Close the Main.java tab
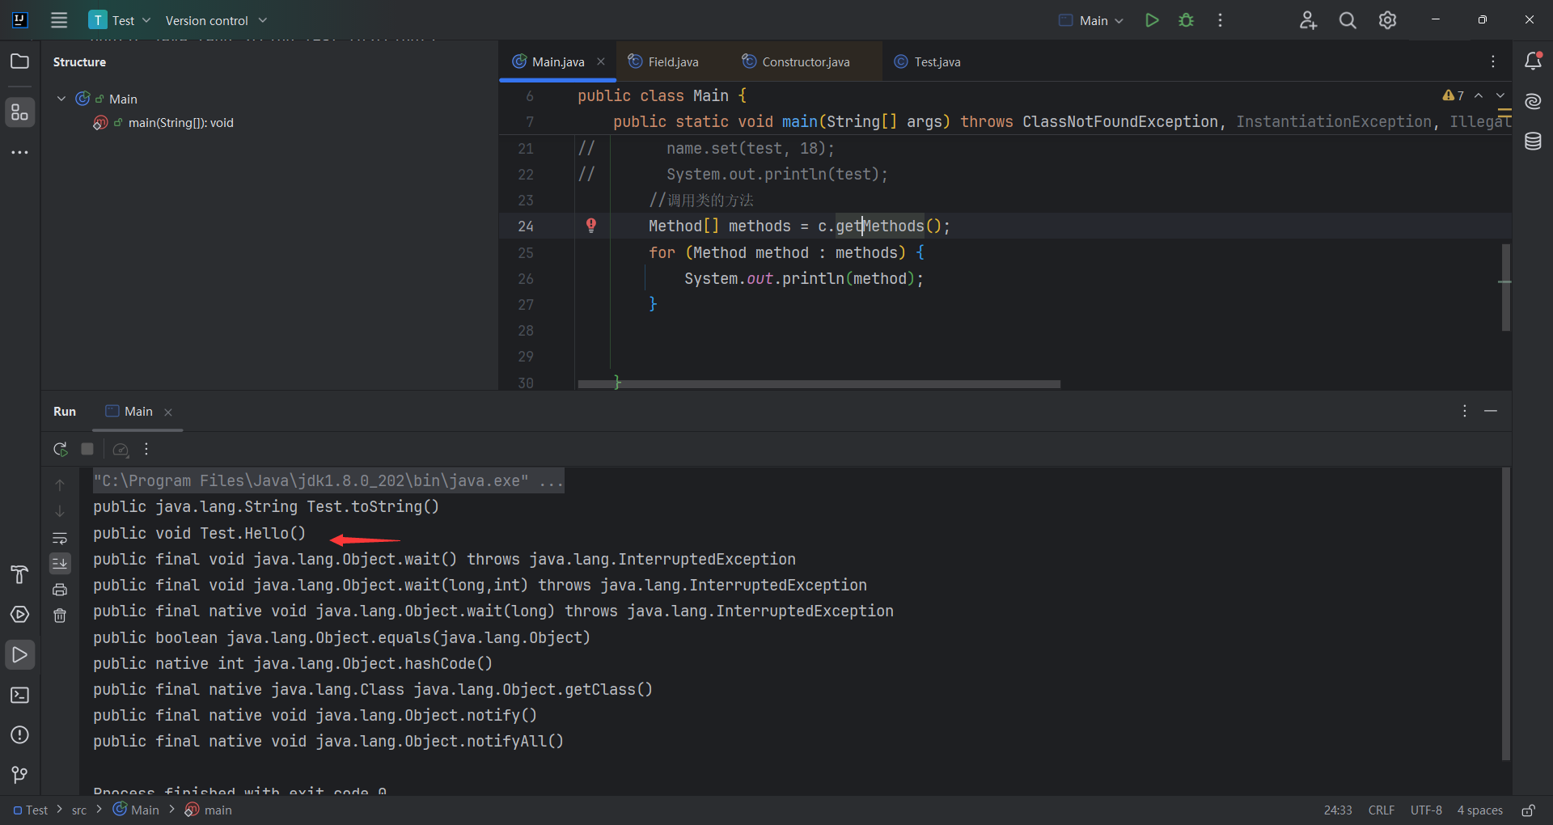1553x825 pixels. (601, 61)
